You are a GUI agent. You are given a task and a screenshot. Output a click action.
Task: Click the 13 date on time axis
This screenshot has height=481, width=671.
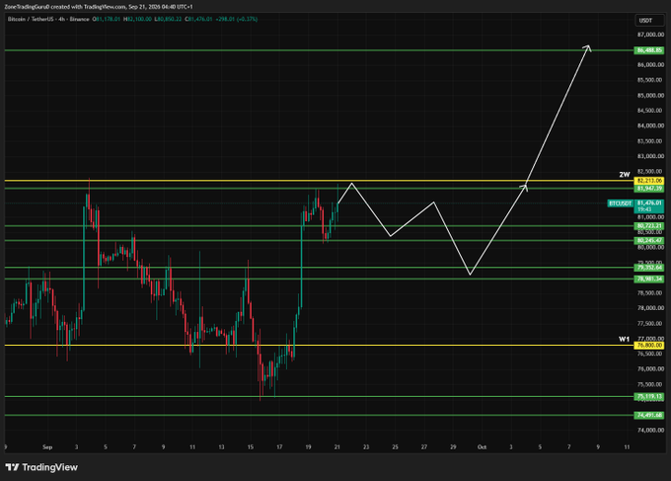[221, 447]
